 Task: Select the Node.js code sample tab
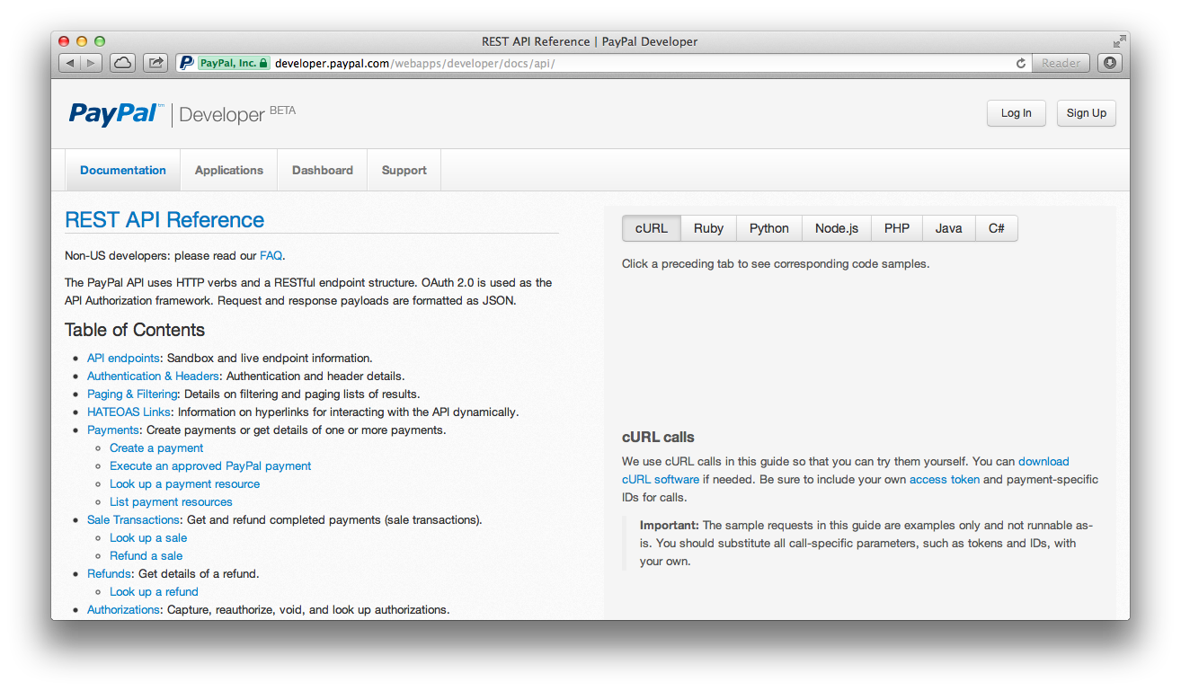click(837, 228)
